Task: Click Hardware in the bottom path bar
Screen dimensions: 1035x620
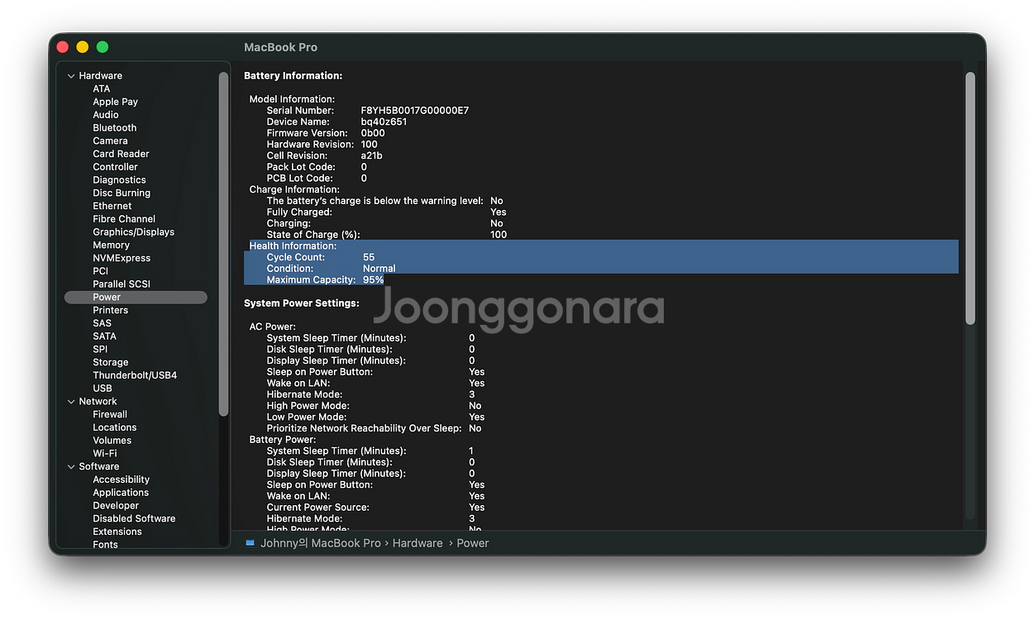Action: tap(417, 543)
